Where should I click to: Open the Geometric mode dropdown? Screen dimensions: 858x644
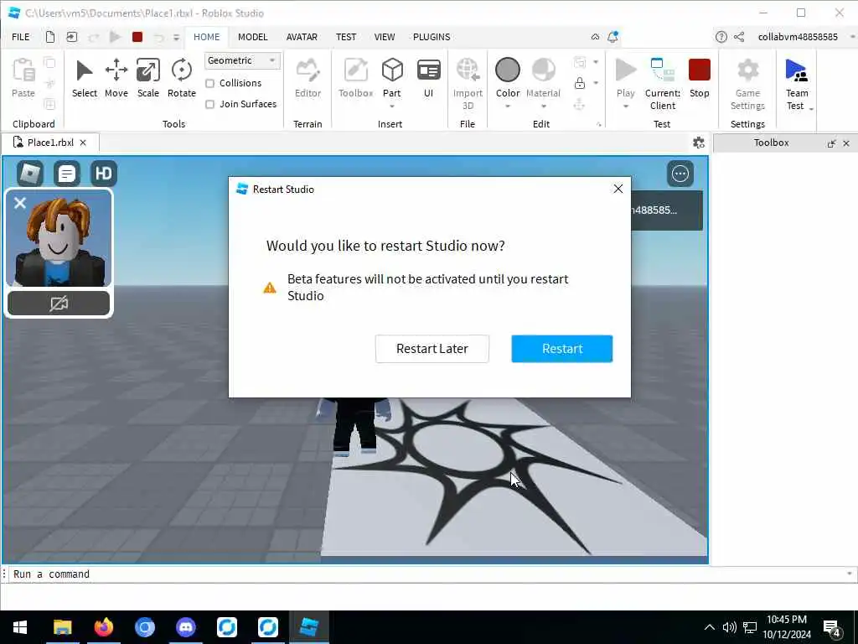(x=242, y=60)
